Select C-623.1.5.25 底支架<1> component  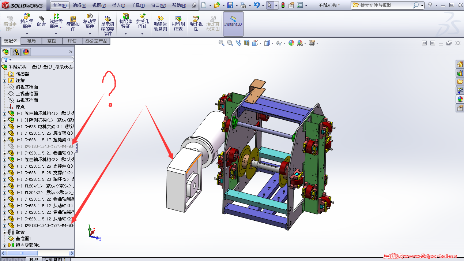(45, 133)
